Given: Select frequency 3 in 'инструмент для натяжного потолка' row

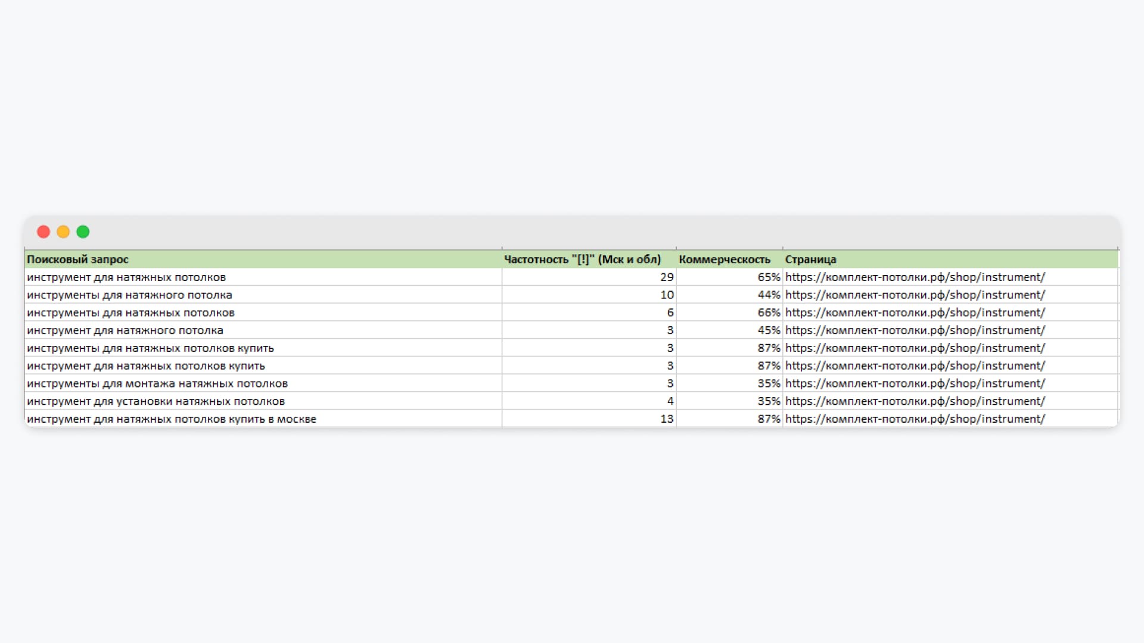Looking at the screenshot, I should 589,330.
